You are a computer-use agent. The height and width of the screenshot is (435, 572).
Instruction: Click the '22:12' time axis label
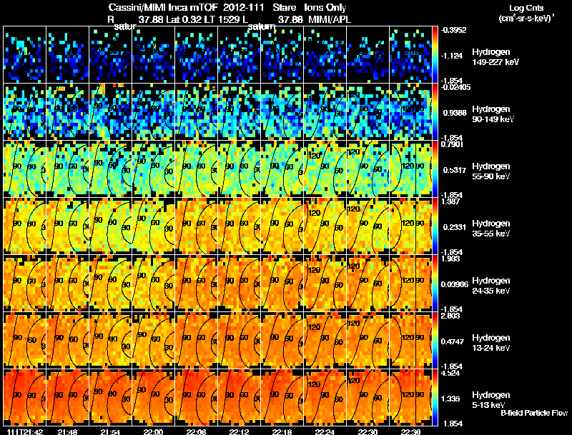coord(239,431)
